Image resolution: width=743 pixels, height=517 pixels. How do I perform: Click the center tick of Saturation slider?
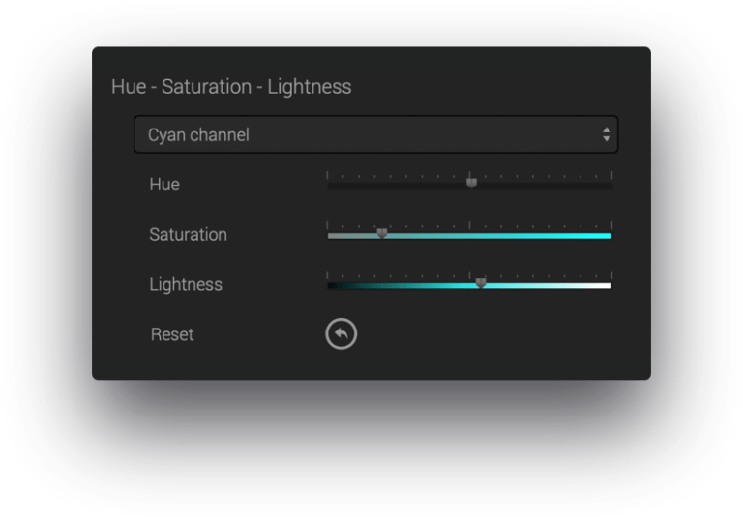coord(470,235)
